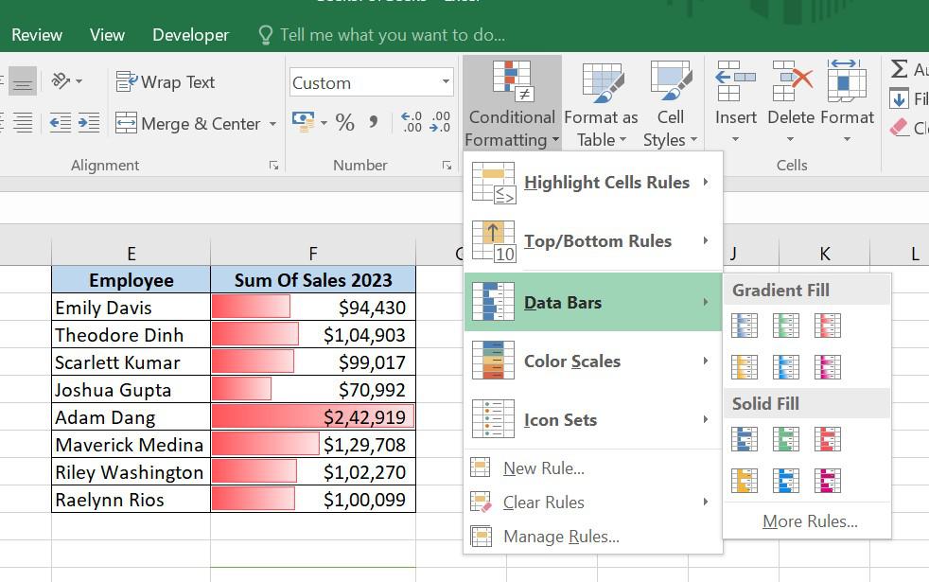
Task: Switch to the Developer tab
Action: (190, 35)
